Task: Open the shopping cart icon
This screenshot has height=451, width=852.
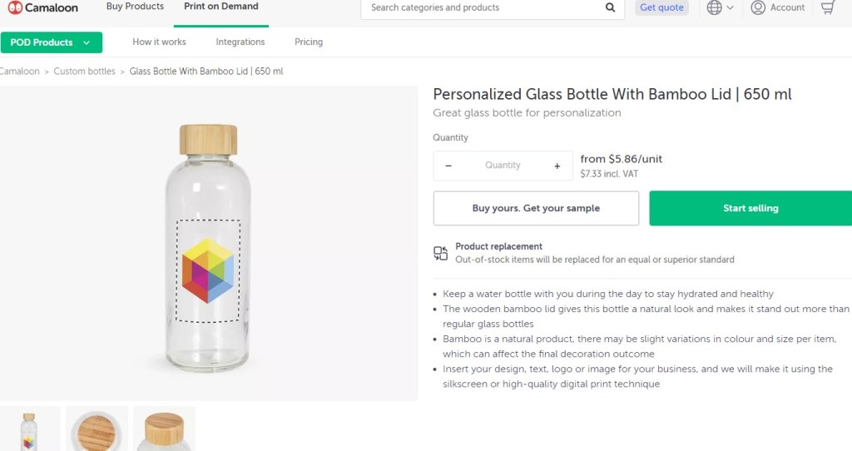Action: click(827, 7)
